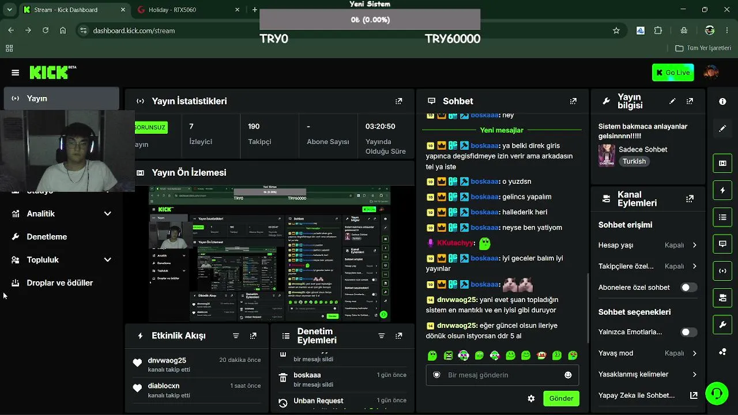
Task: Open the Yapay Zeka ile Sohbet link
Action: click(x=647, y=395)
